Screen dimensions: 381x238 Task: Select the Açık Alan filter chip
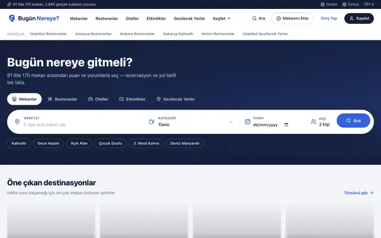pyautogui.click(x=79, y=143)
